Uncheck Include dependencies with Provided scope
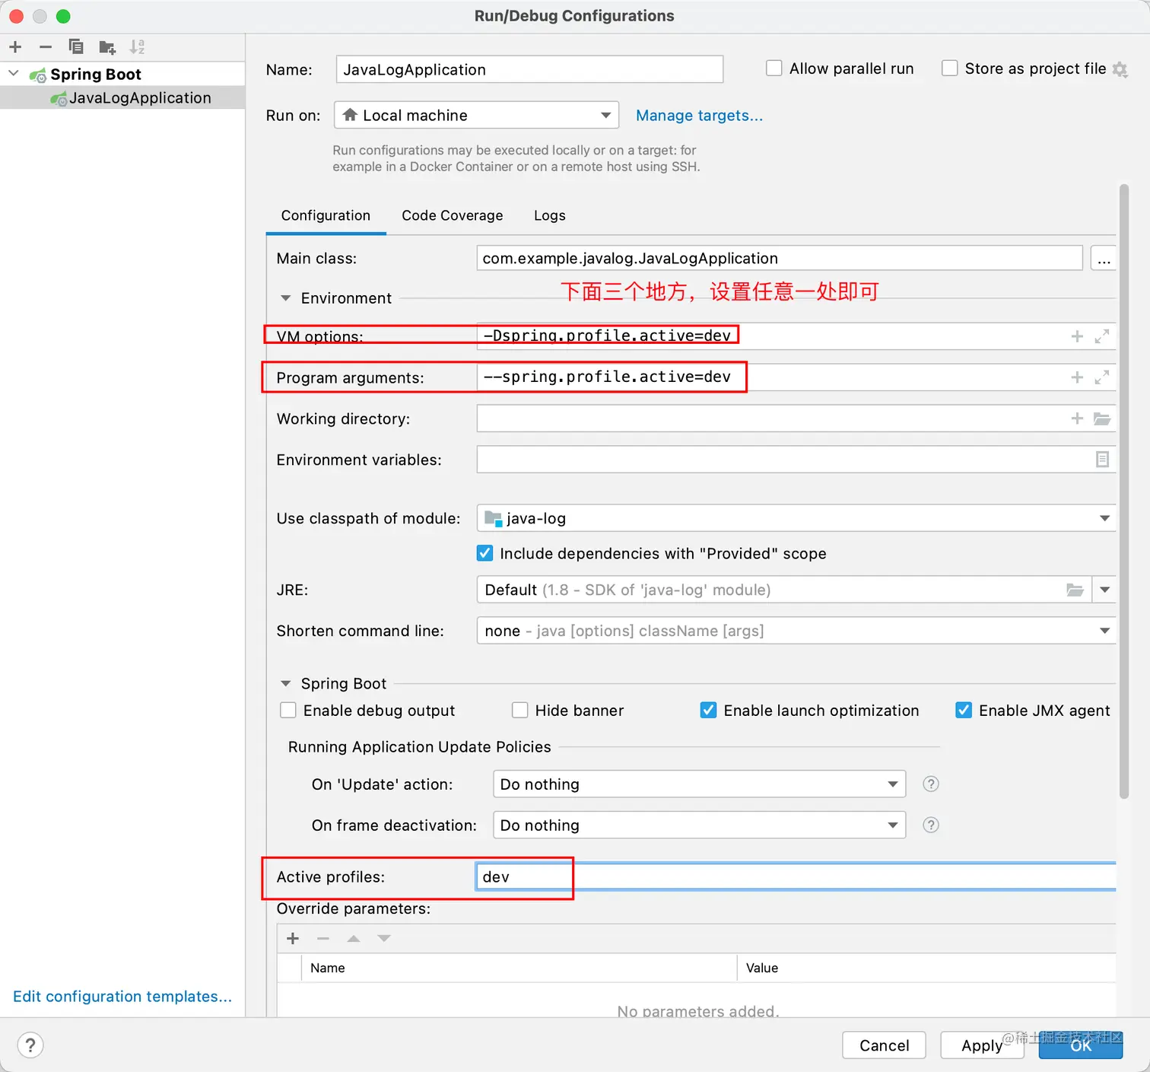 (484, 554)
